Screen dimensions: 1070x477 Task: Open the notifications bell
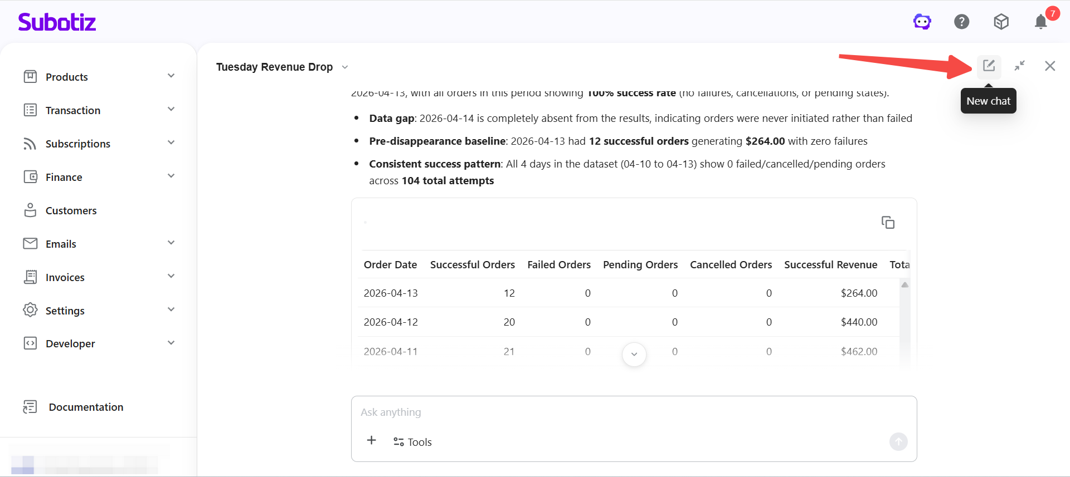[x=1040, y=22]
